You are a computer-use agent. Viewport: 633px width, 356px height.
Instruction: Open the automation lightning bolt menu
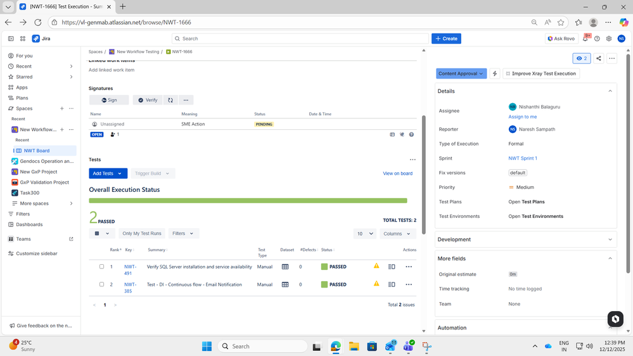point(495,73)
